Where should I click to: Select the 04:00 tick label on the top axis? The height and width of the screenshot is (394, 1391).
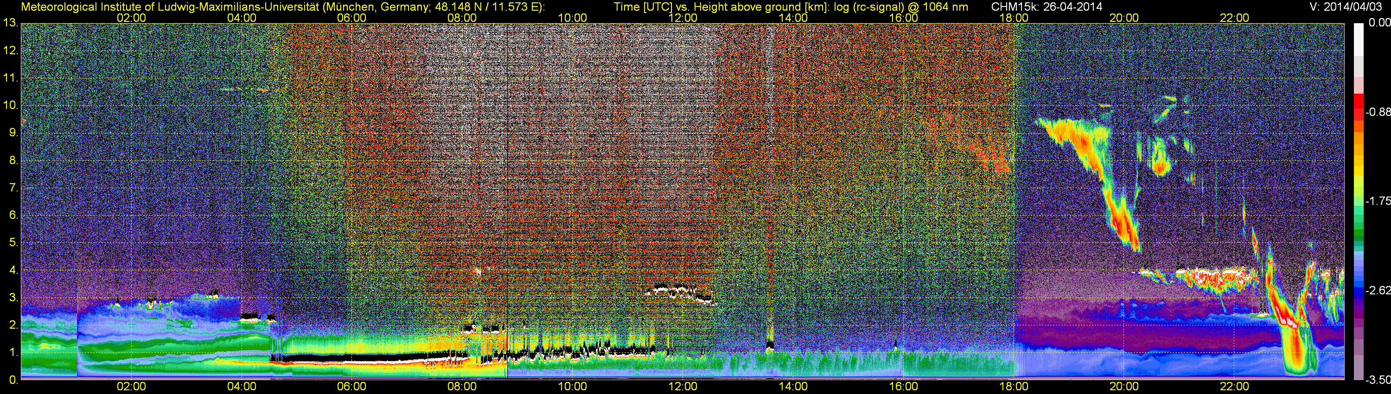click(x=242, y=18)
